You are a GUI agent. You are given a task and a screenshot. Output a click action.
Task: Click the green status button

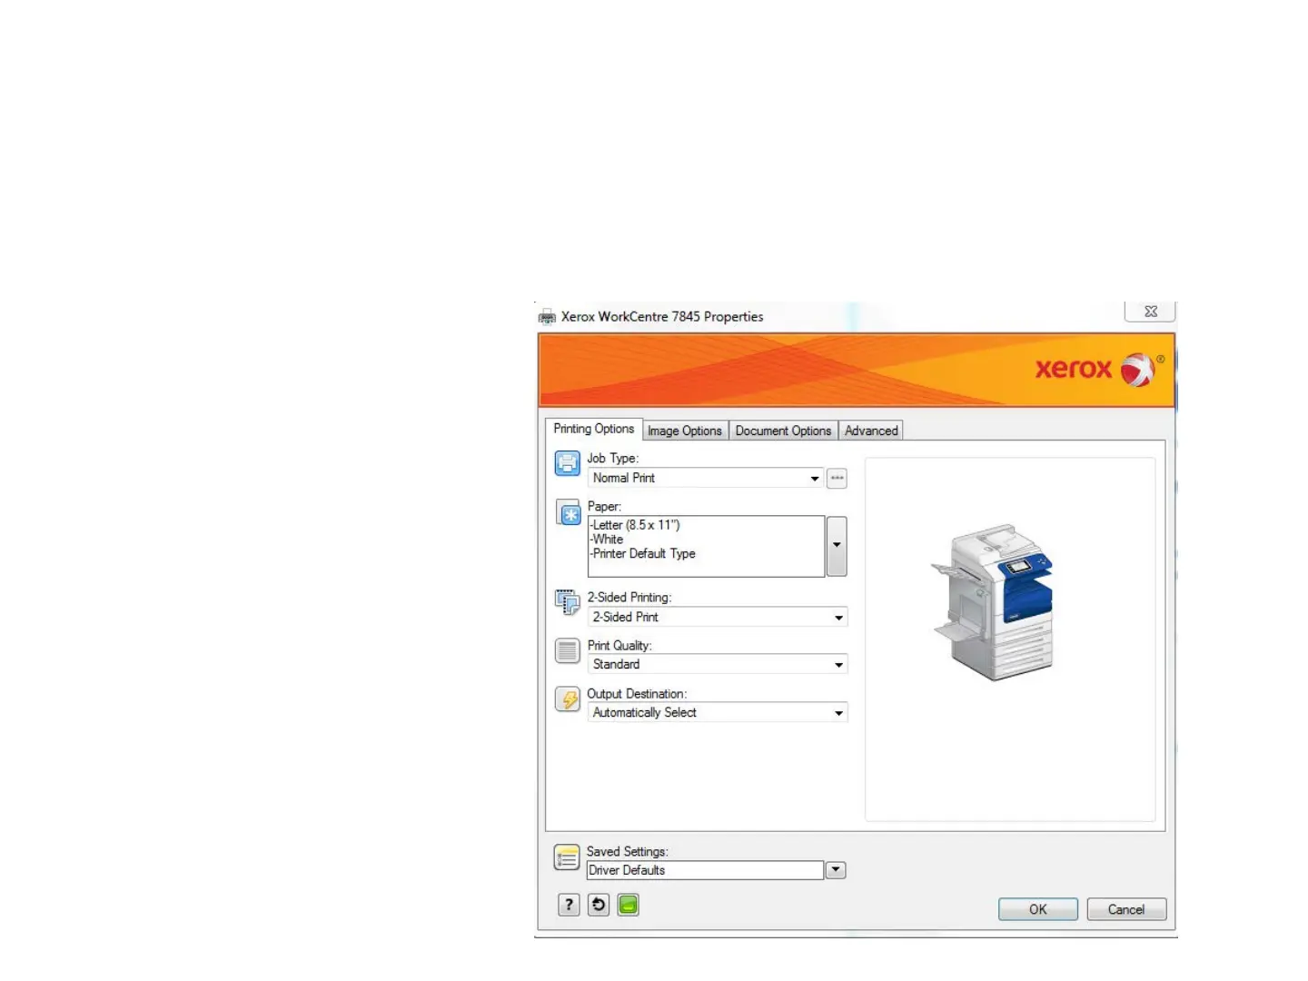click(x=628, y=905)
